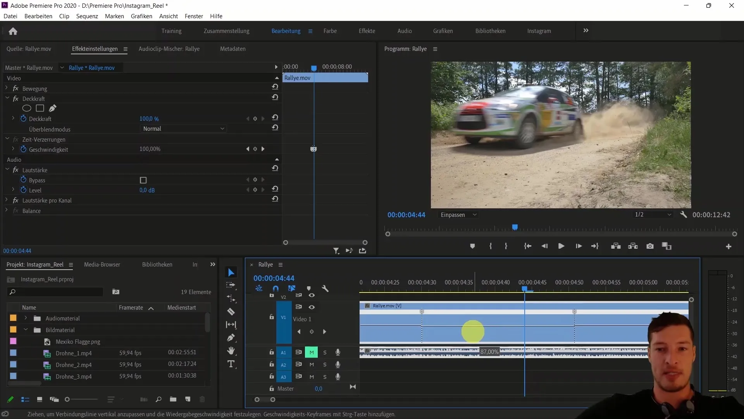Screen dimensions: 744x419
Task: Mark Out point in Program monitor
Action: click(506, 246)
